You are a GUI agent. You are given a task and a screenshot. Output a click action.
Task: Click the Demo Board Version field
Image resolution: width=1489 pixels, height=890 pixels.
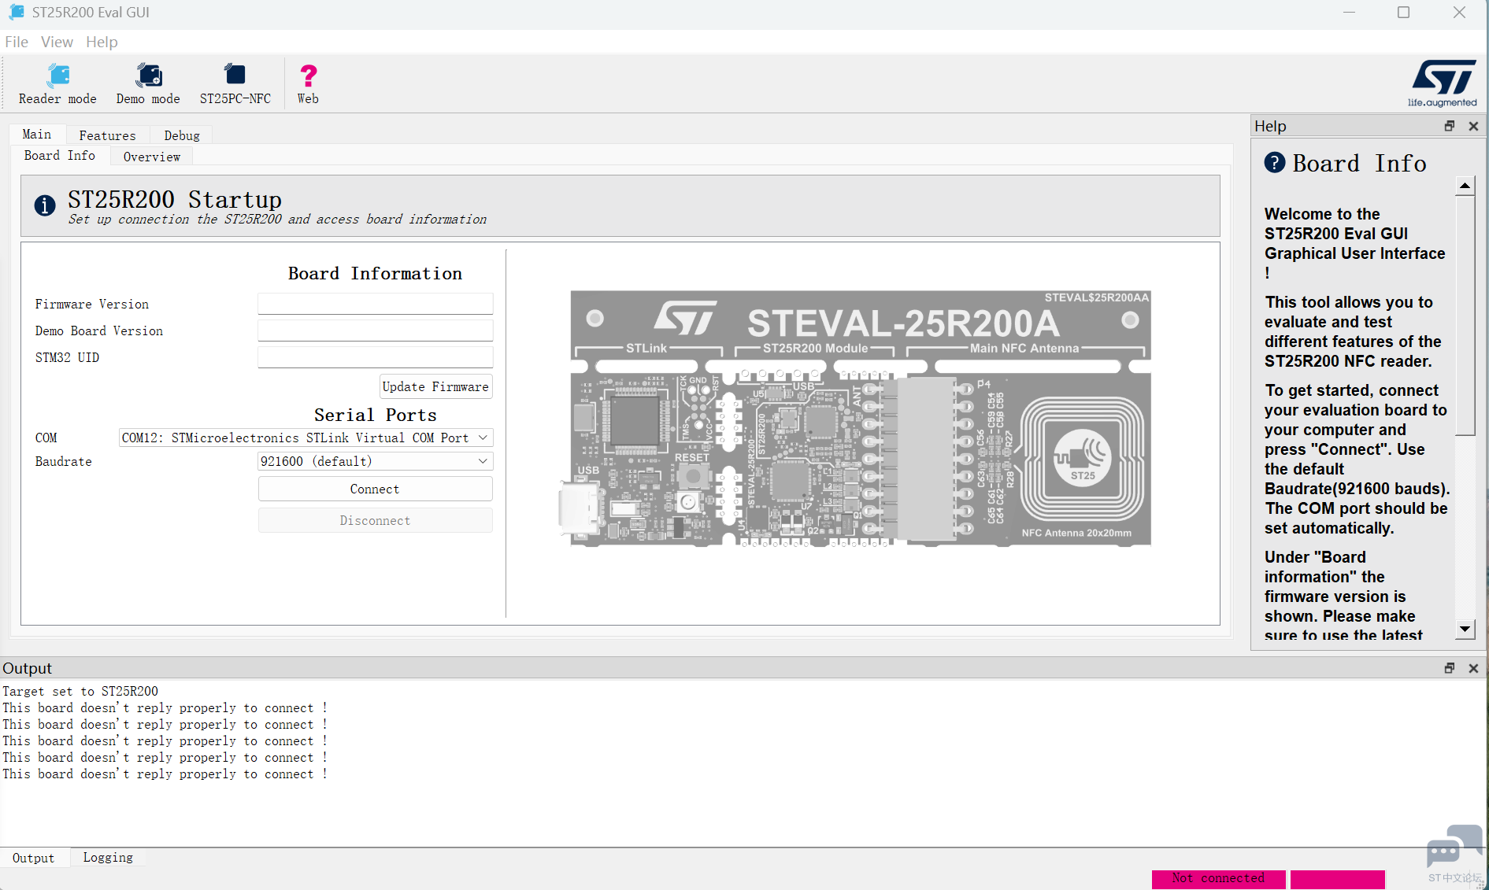coord(375,331)
